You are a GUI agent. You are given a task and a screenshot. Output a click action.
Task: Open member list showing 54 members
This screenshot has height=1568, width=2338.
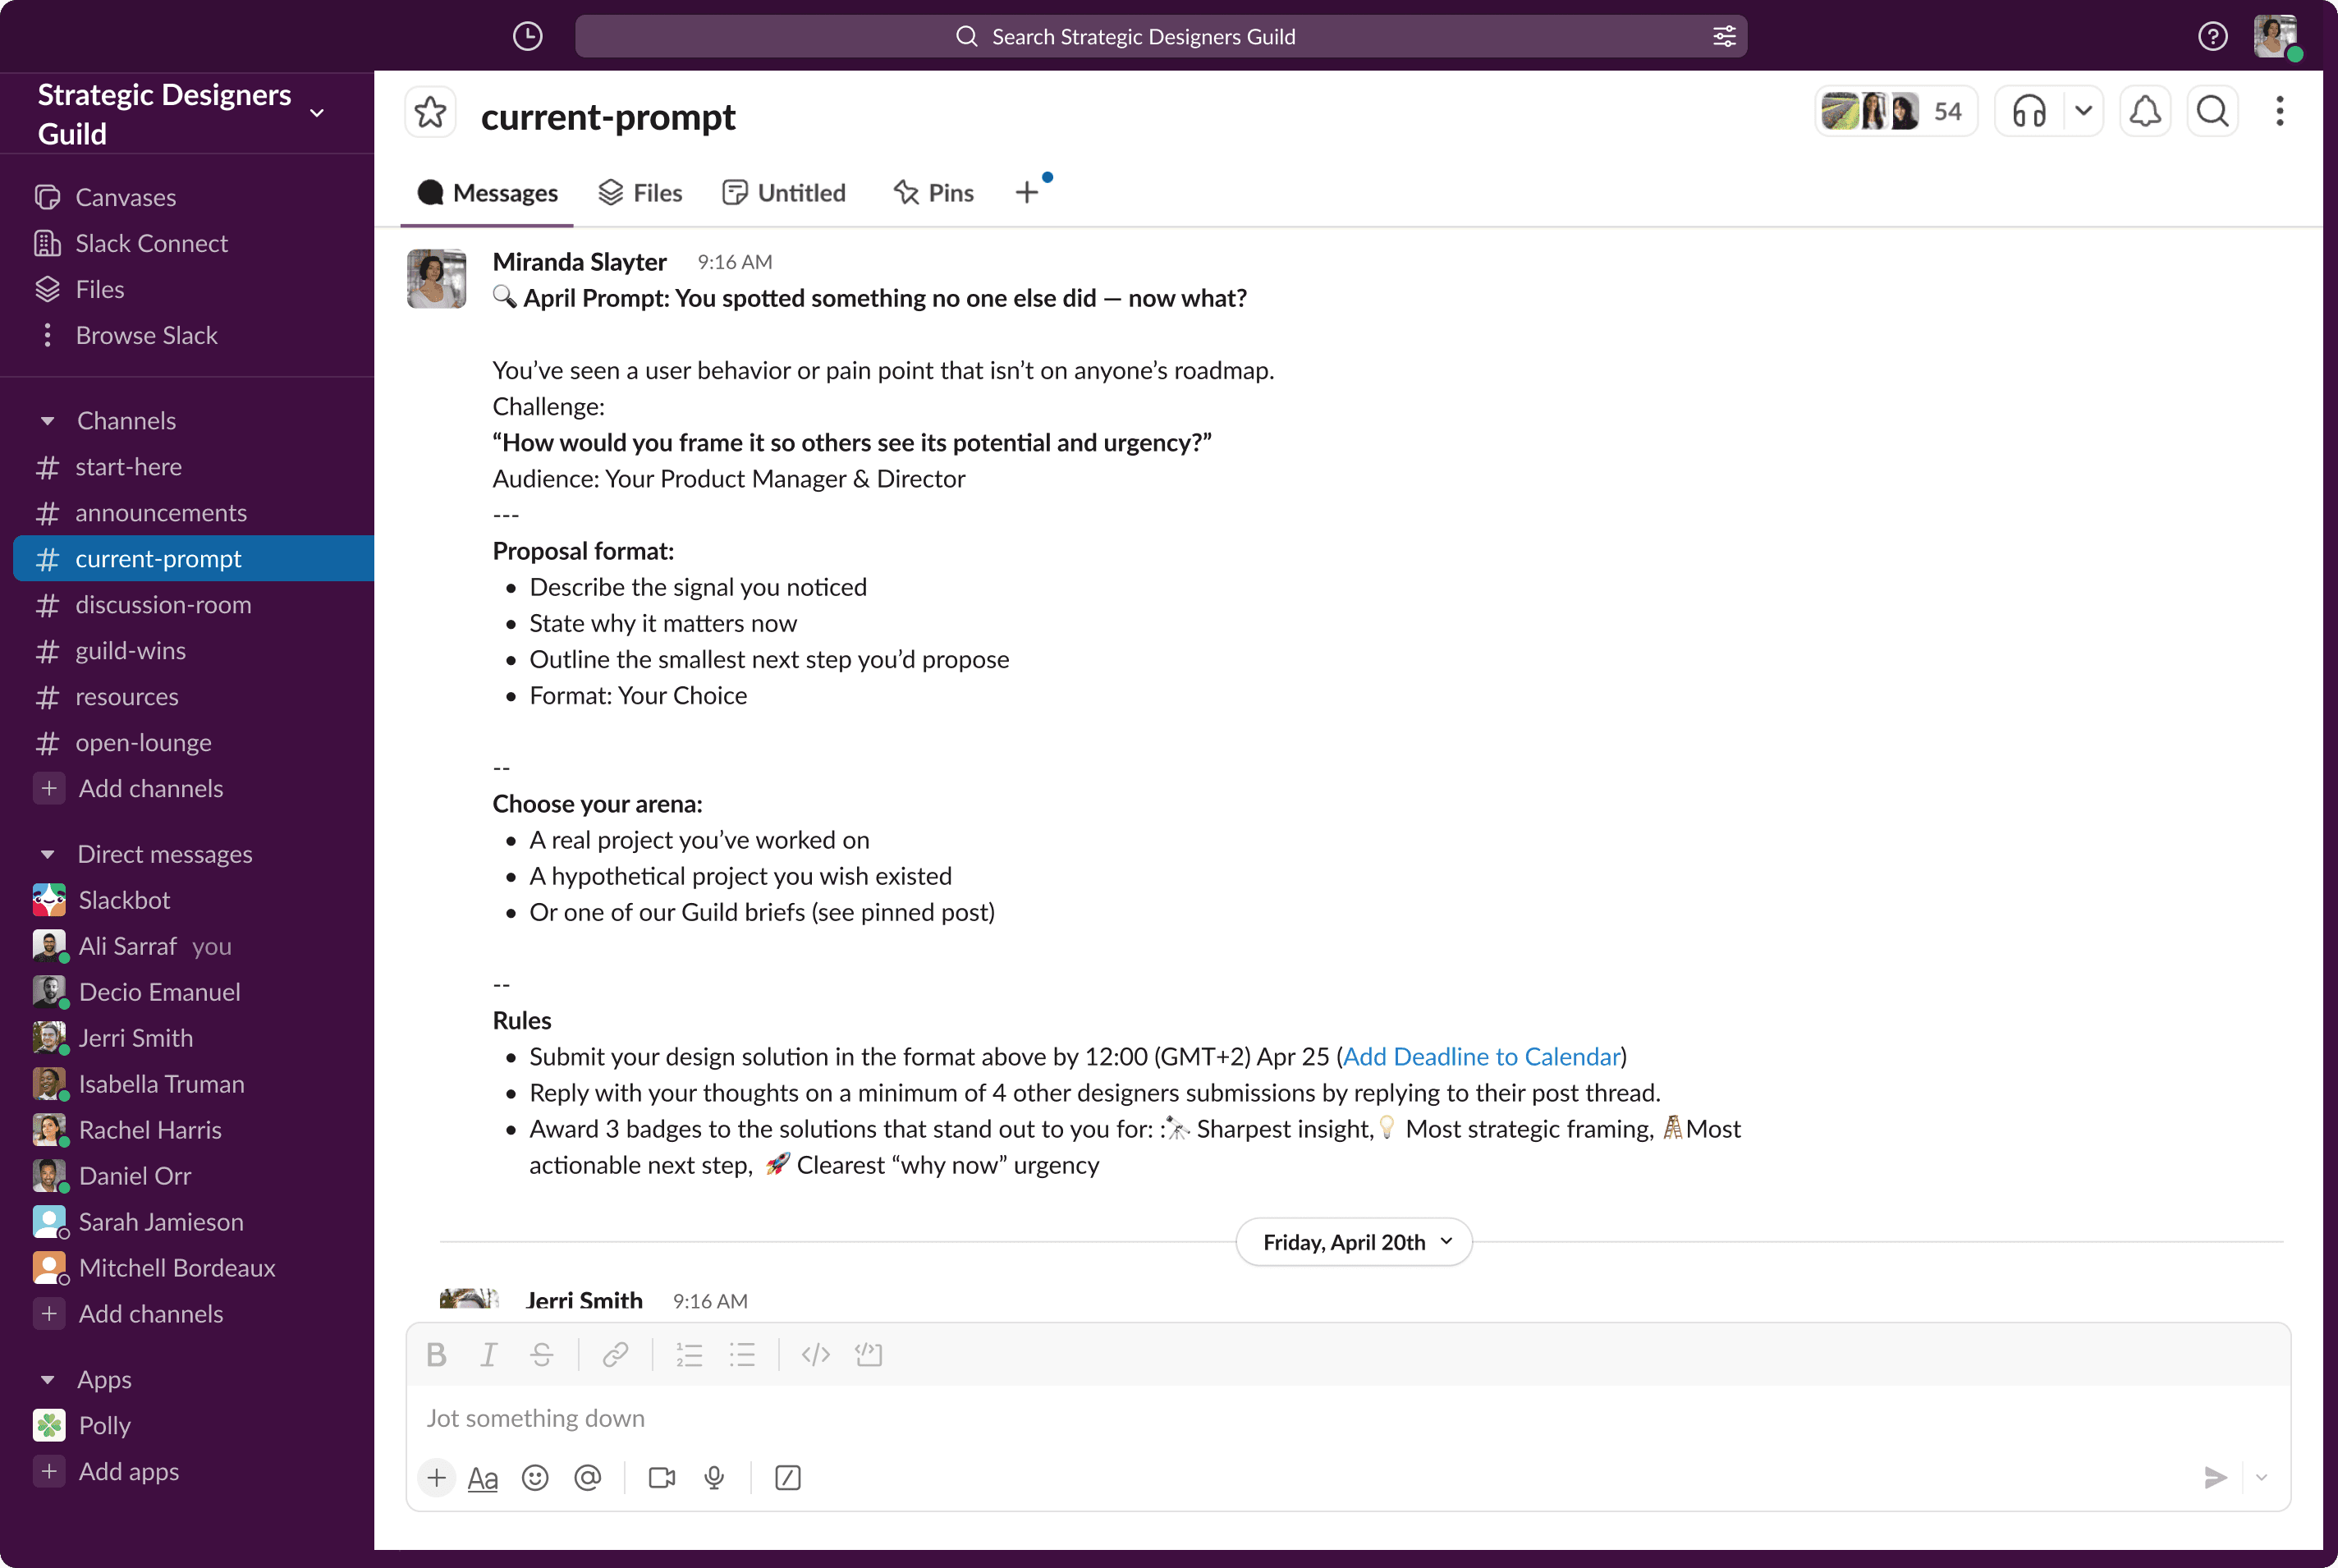click(1896, 111)
